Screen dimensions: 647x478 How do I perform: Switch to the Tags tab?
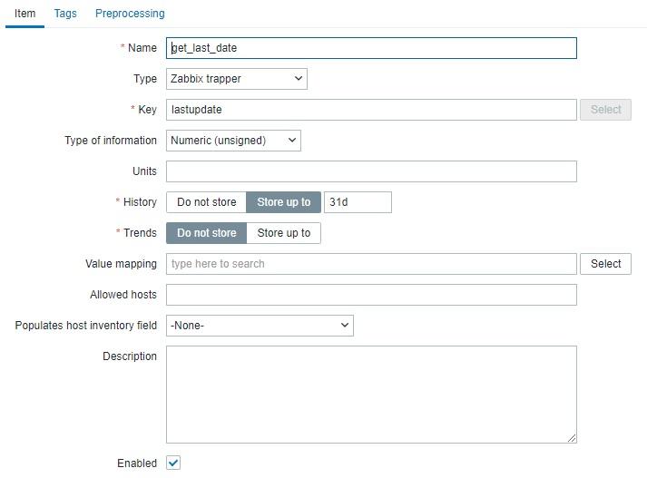[65, 14]
